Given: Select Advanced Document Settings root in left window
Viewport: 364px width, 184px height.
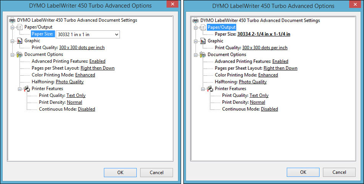Looking at the screenshot, I should (77, 20).
